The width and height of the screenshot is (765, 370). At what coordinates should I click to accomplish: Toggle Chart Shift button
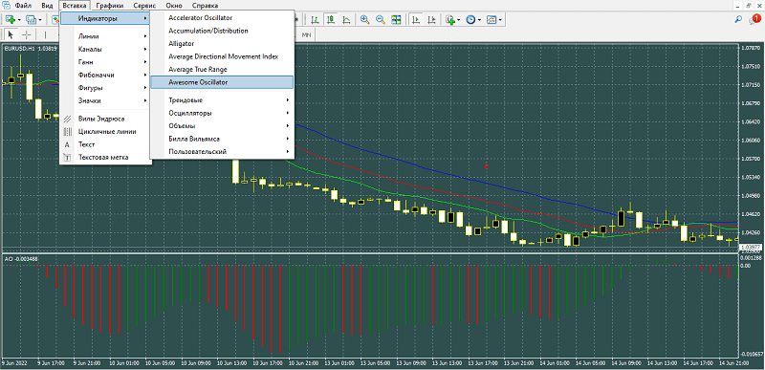click(431, 19)
